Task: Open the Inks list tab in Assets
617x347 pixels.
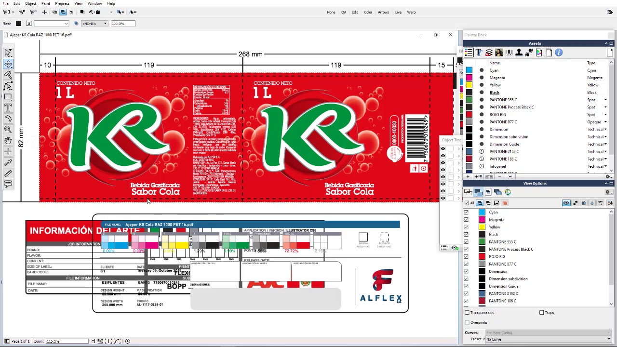Action: coord(469,53)
